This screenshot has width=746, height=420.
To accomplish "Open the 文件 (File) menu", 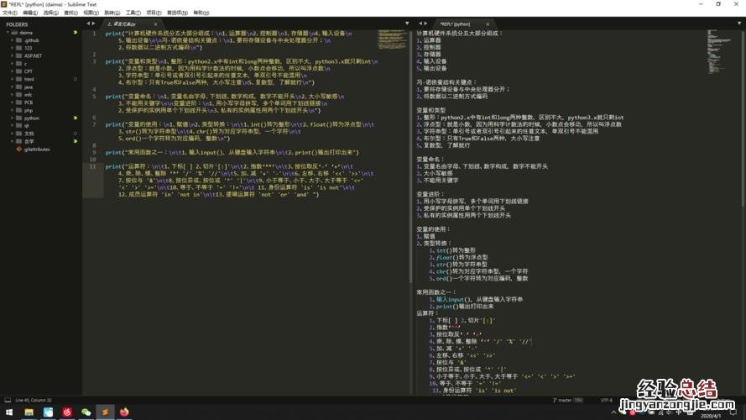I will [9, 13].
